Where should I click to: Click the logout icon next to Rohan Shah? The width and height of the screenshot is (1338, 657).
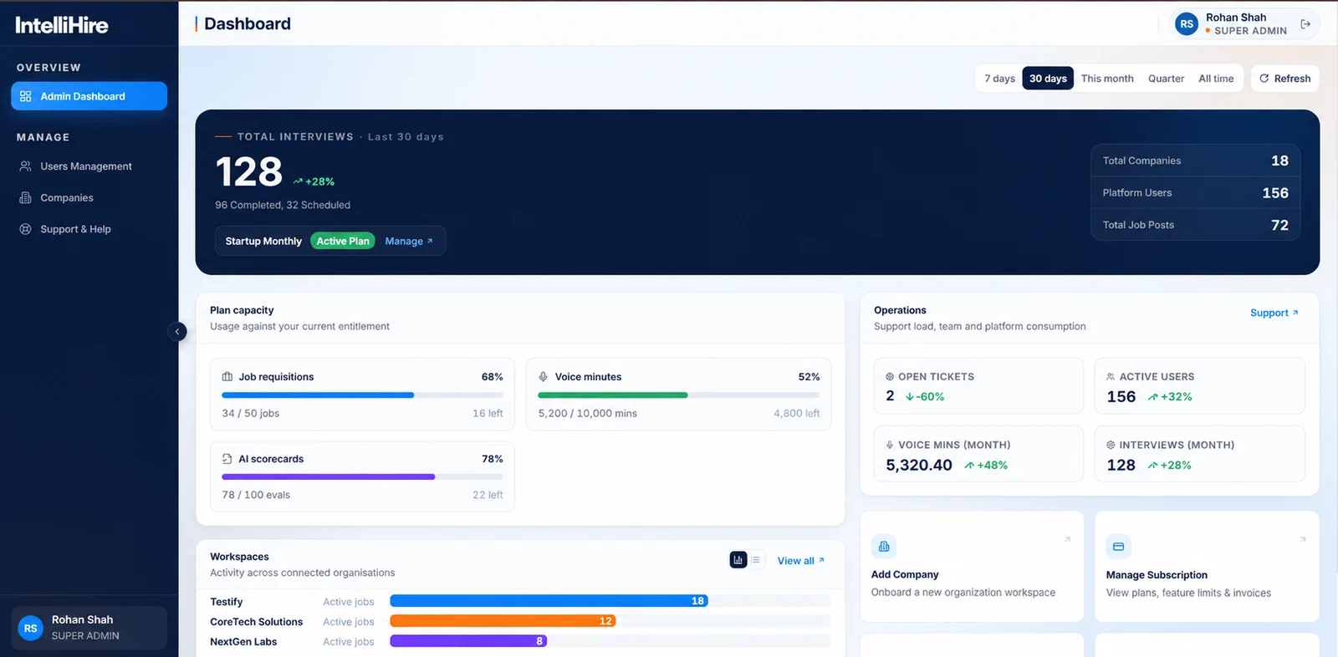[1305, 24]
